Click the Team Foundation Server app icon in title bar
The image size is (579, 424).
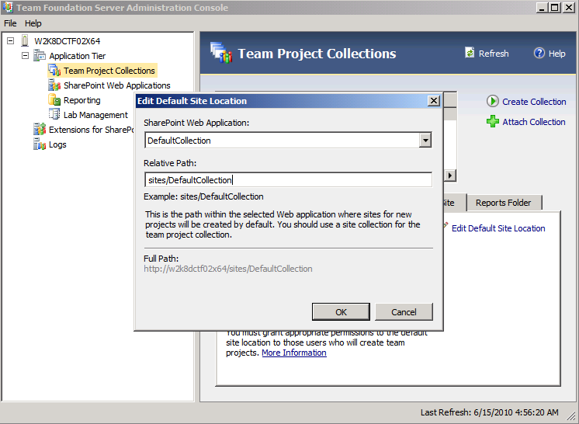point(8,7)
